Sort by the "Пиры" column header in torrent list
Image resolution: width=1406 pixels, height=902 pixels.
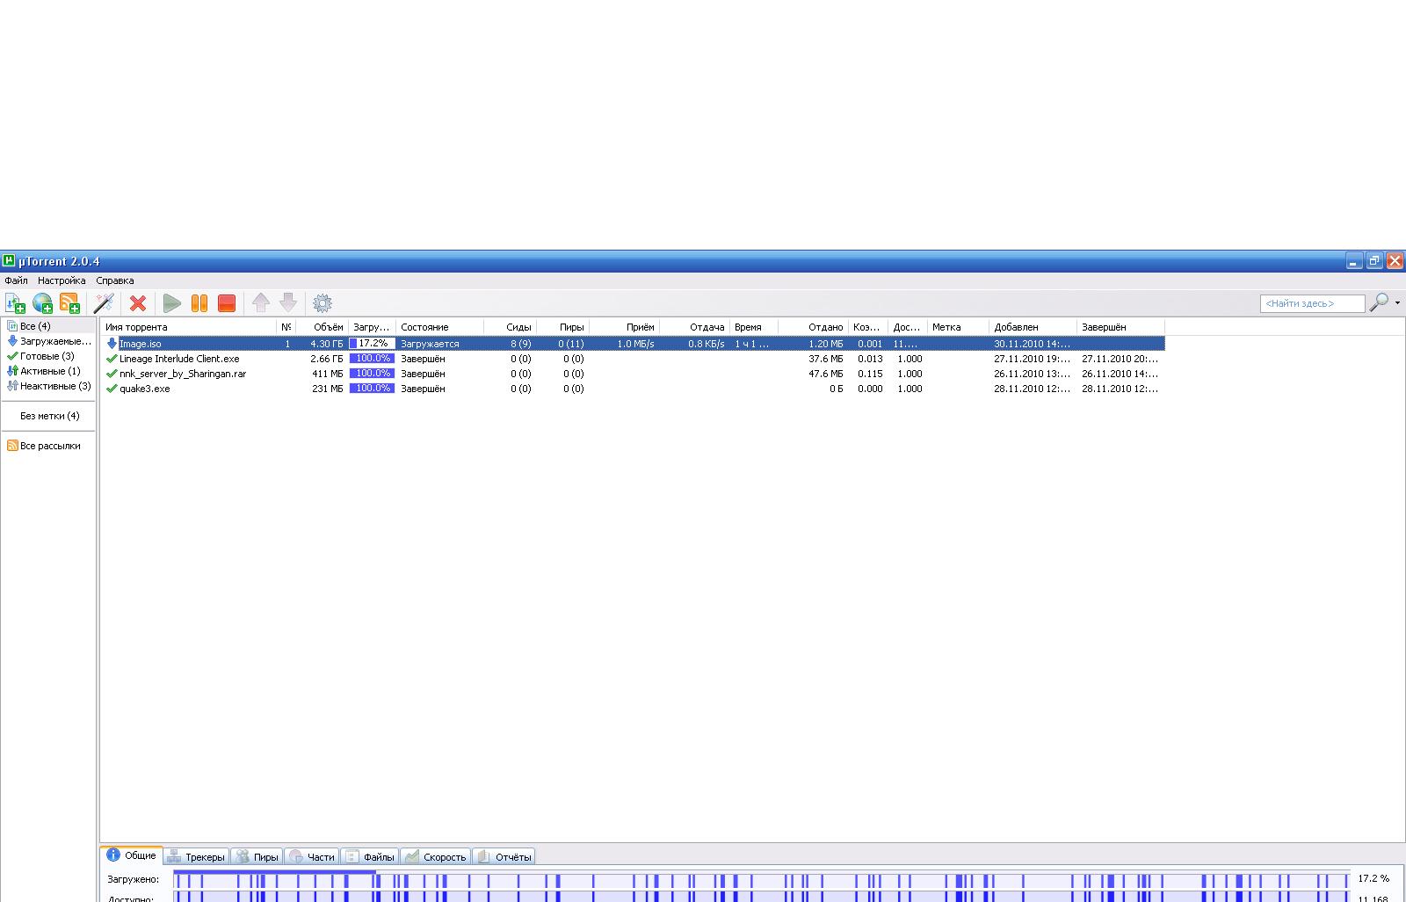562,327
